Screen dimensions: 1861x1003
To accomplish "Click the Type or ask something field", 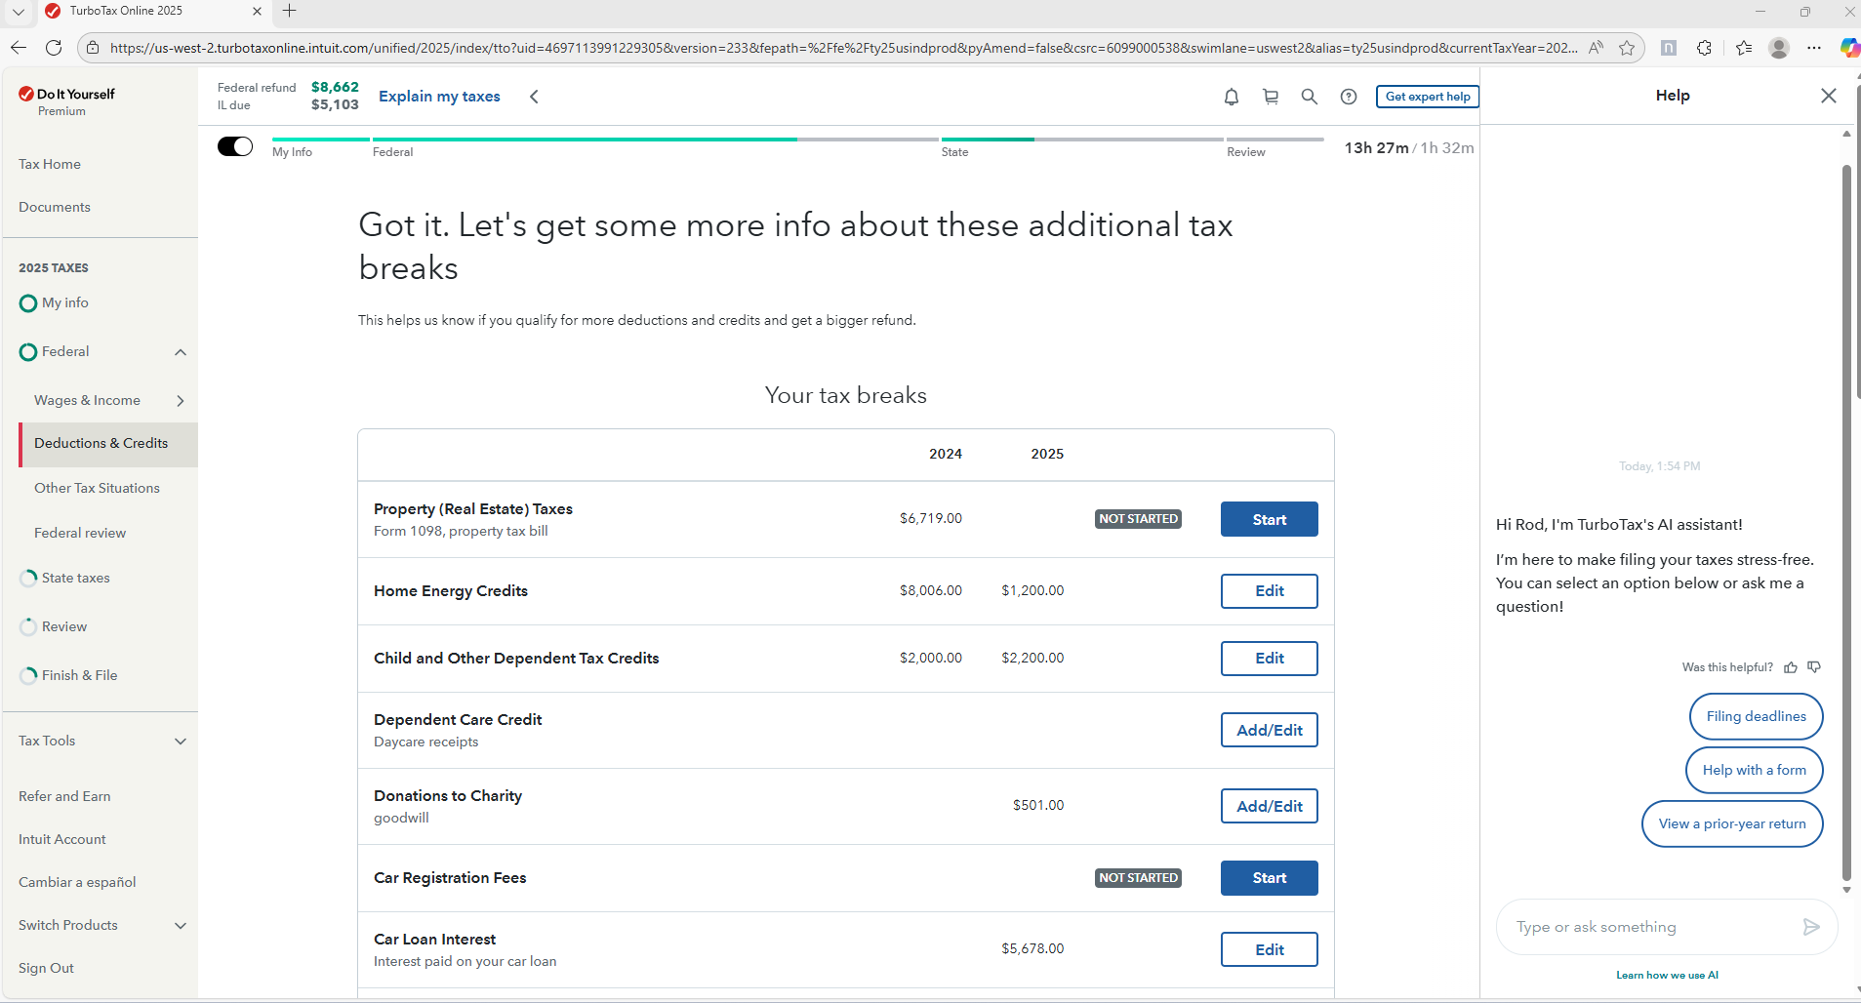I will [1651, 927].
